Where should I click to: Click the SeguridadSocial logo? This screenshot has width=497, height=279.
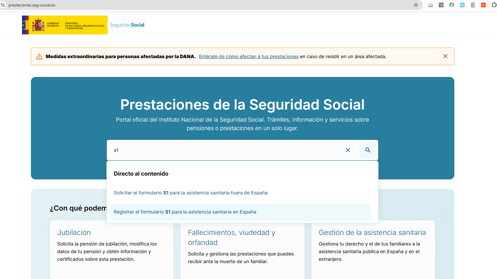click(x=127, y=25)
